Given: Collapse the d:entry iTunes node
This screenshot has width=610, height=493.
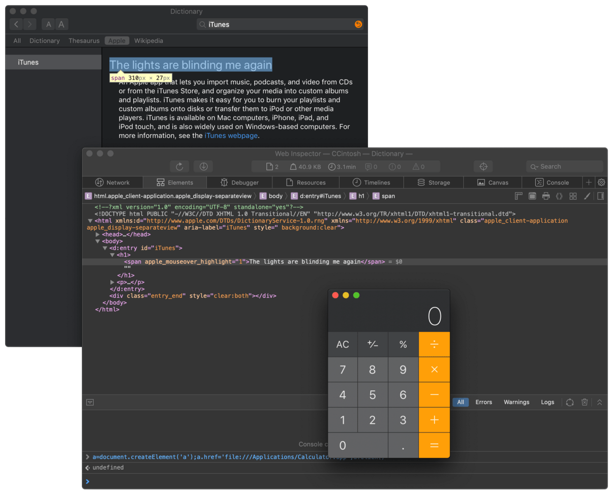Looking at the screenshot, I should pos(105,248).
